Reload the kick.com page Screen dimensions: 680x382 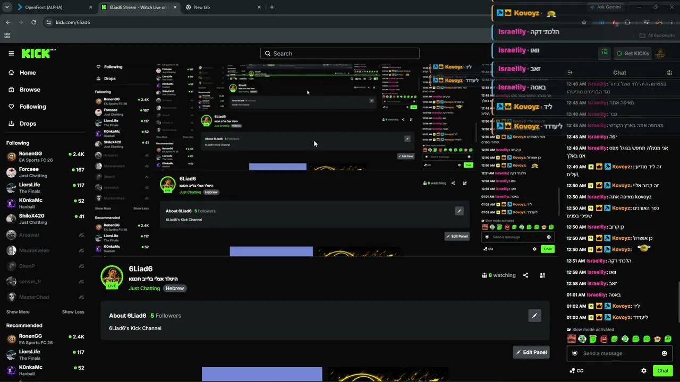(33, 22)
